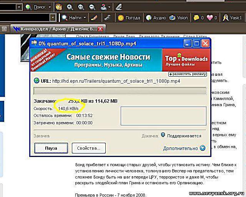Click the download progress bar

(x=120, y=91)
